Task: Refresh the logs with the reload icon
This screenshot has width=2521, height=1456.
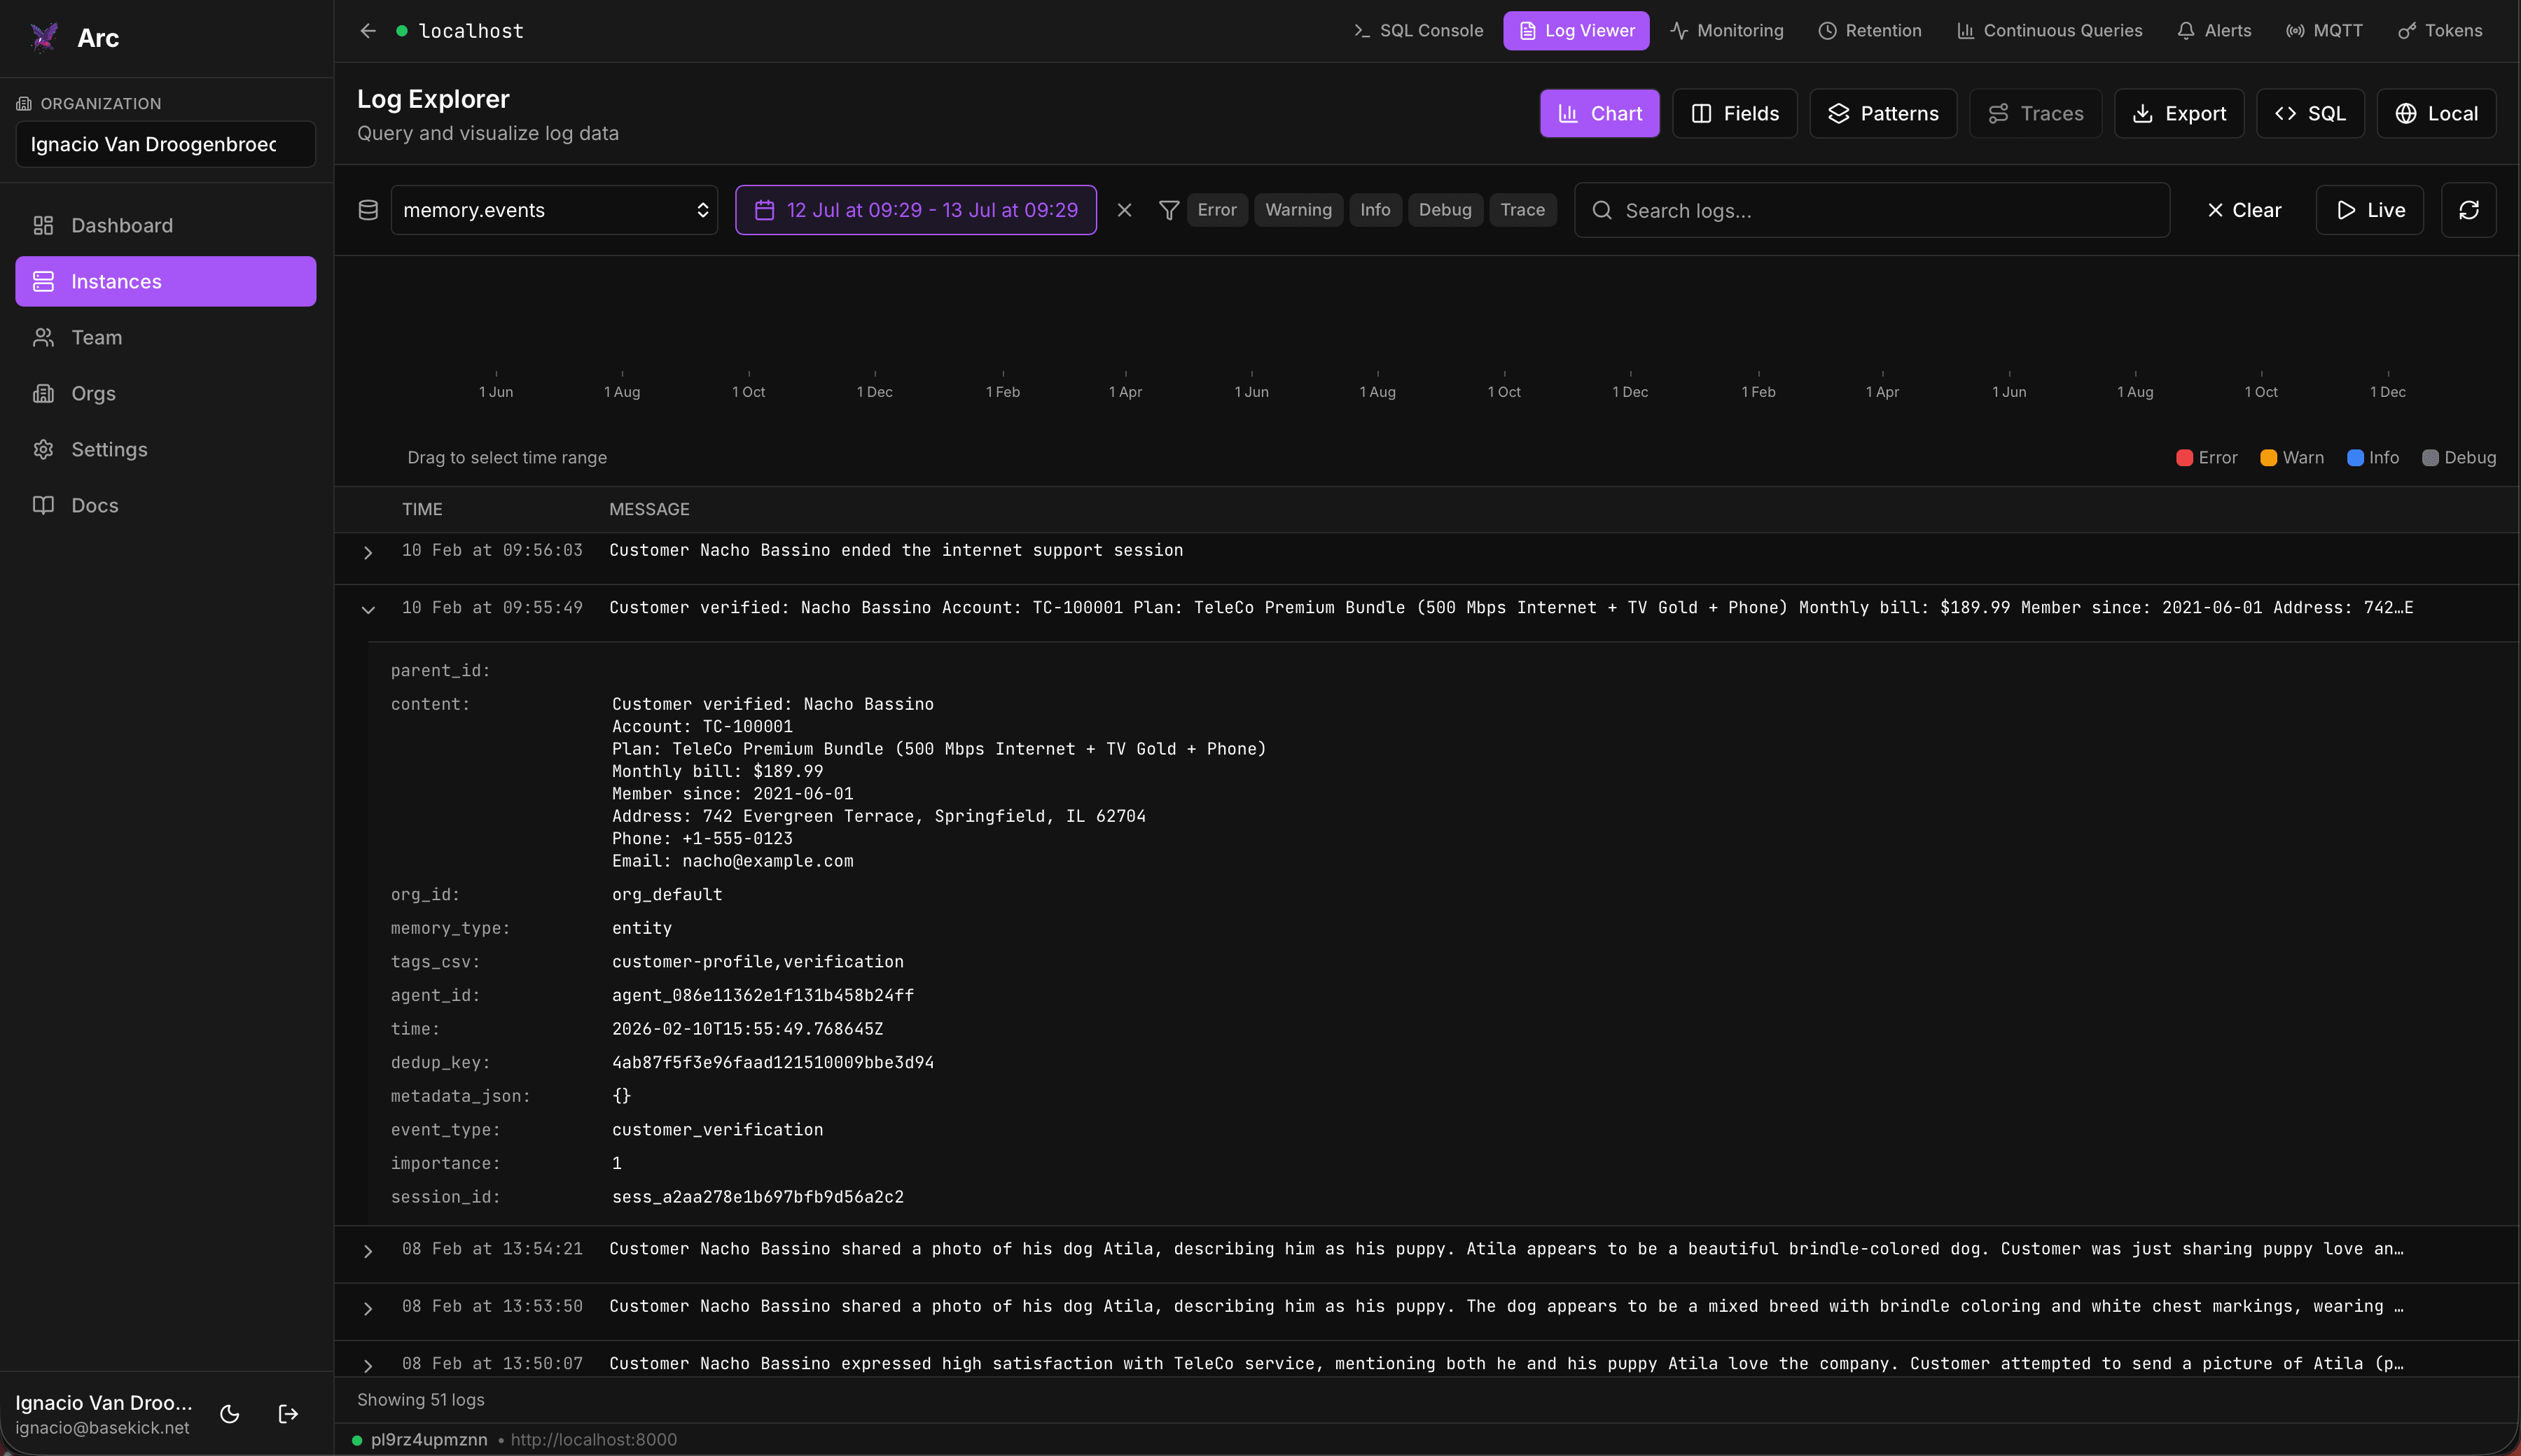Action: [x=2468, y=210]
